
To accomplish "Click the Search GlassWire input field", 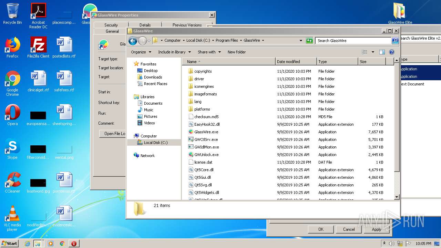I will (x=353, y=41).
